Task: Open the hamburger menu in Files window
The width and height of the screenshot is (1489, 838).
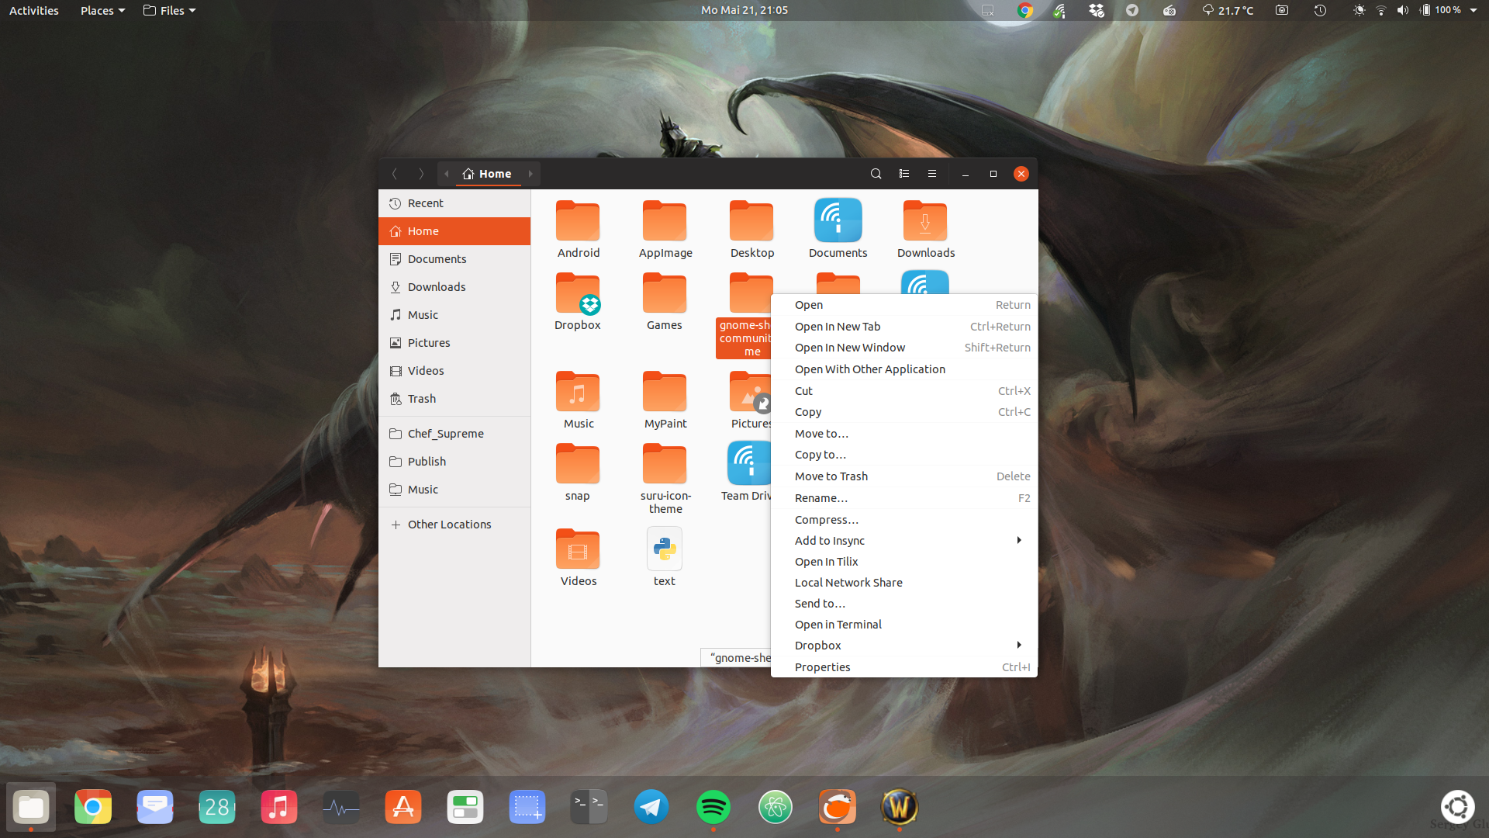Action: click(x=932, y=174)
